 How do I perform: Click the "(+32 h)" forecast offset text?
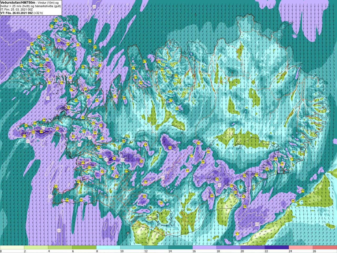tap(38, 13)
